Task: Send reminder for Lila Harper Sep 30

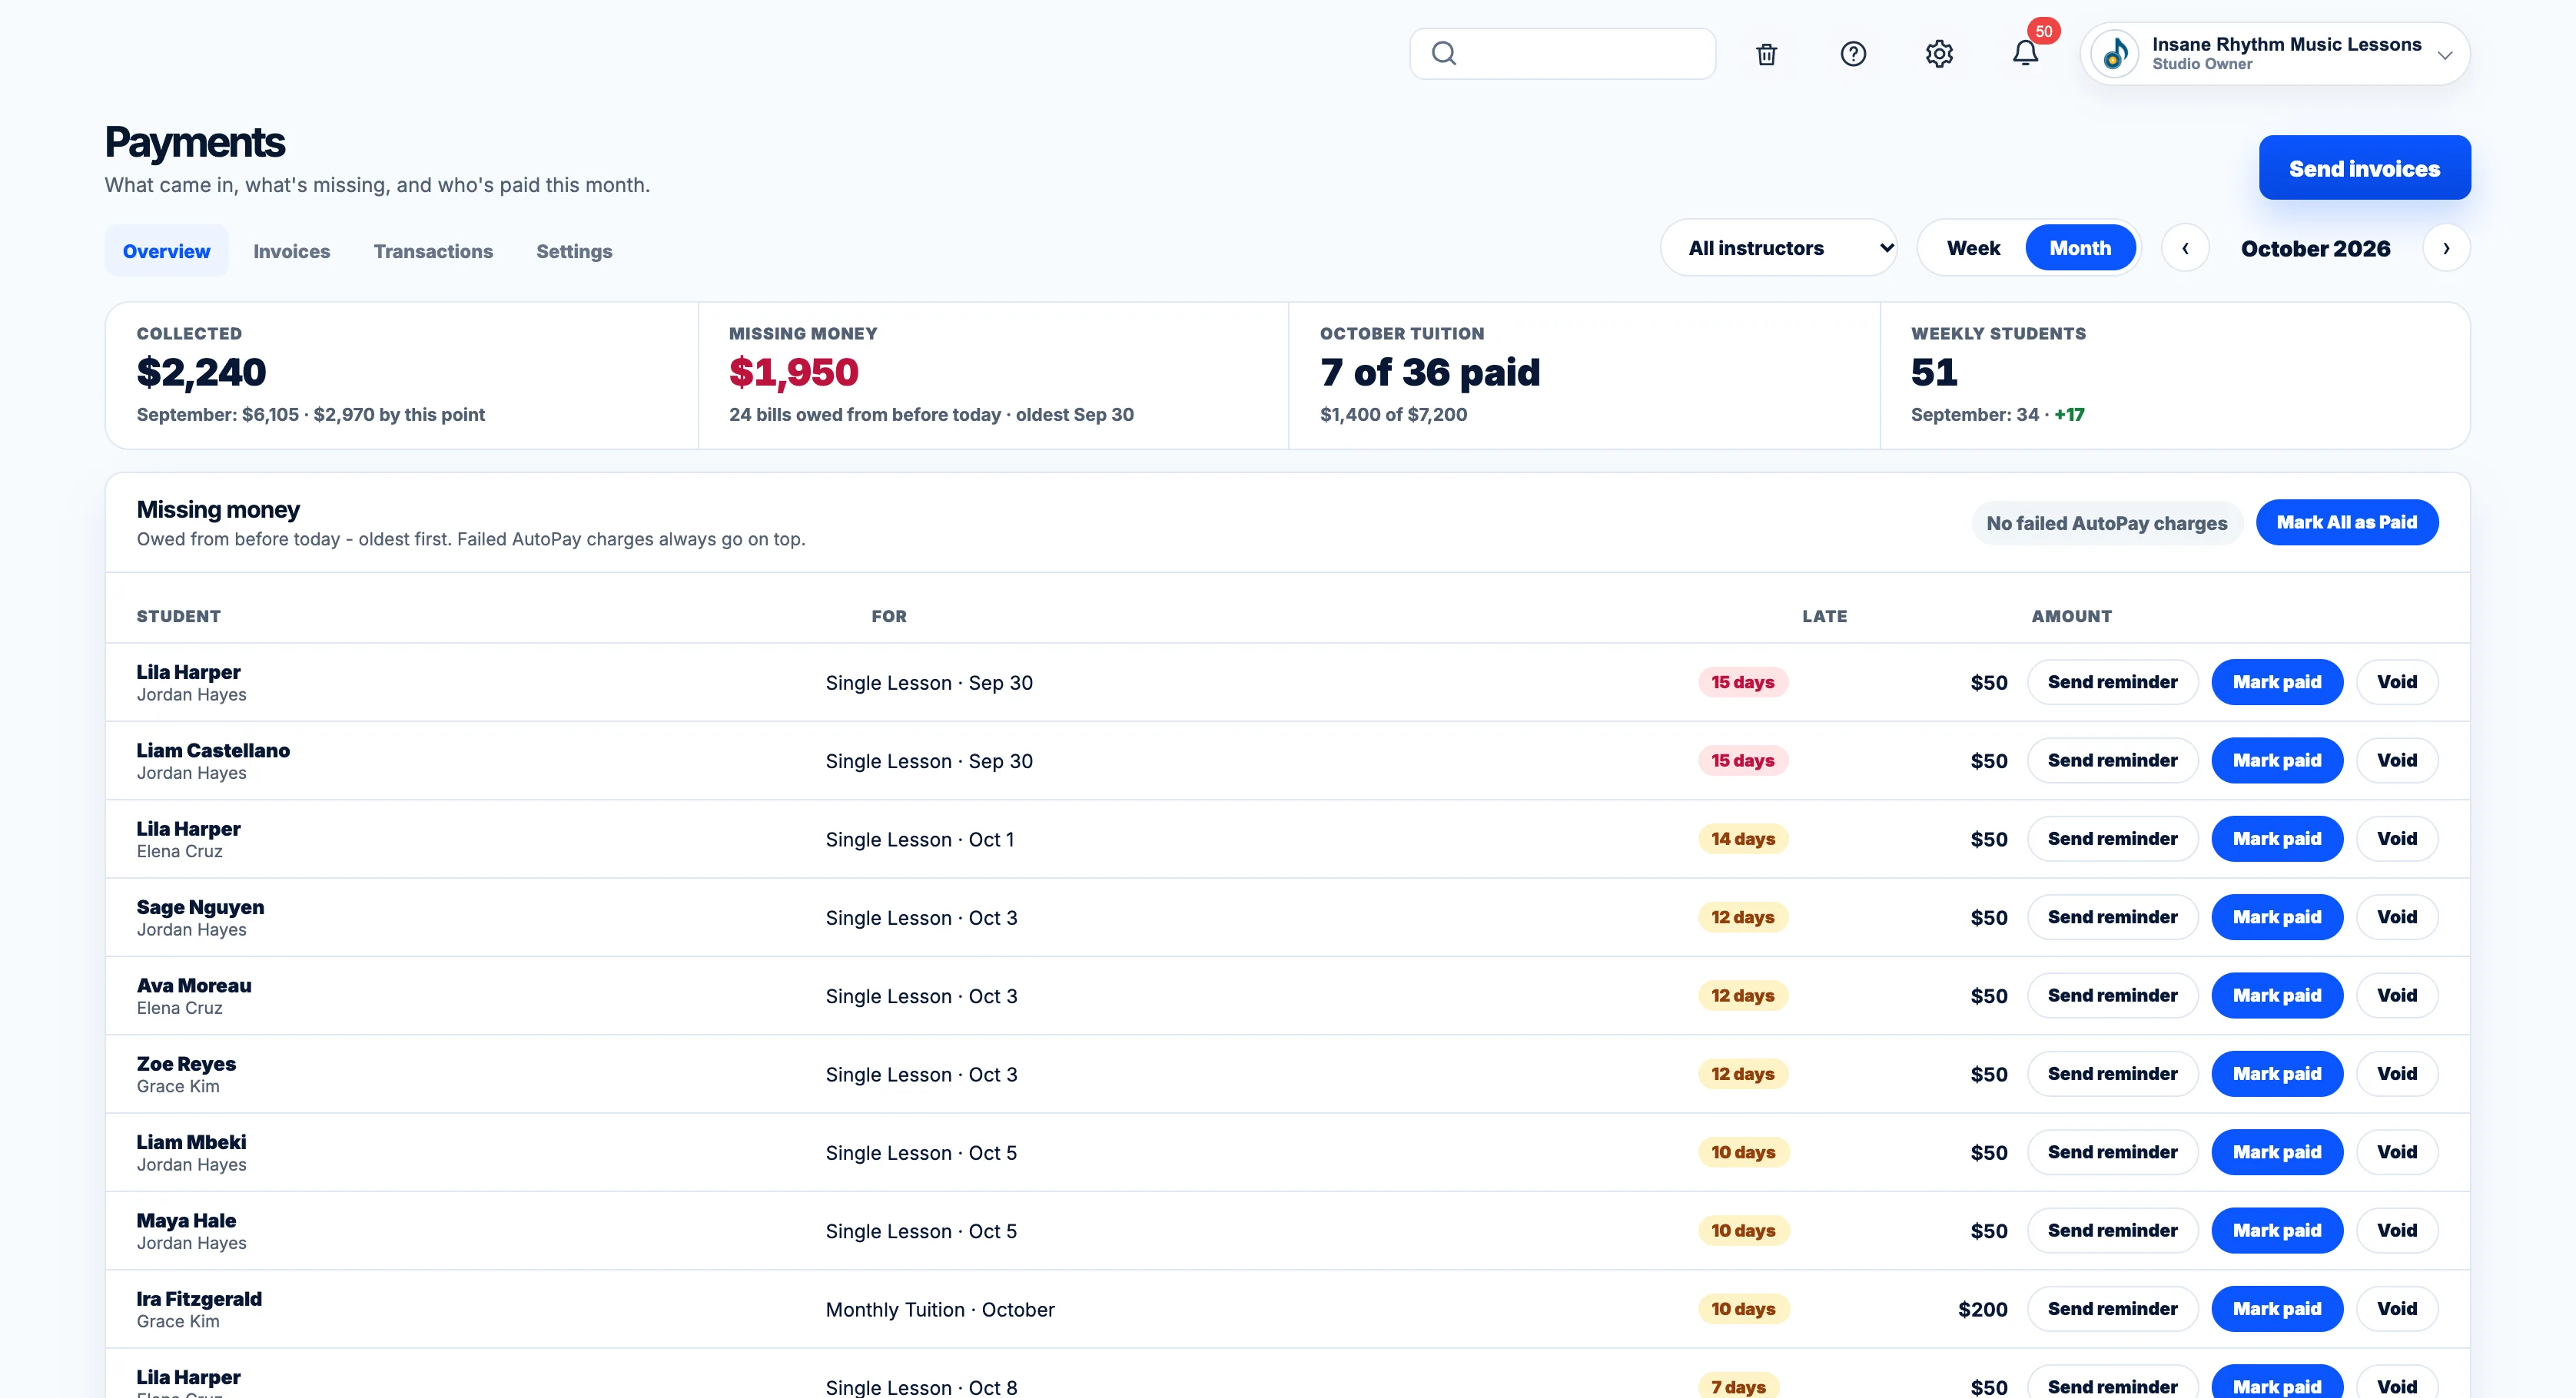Action: [2112, 683]
